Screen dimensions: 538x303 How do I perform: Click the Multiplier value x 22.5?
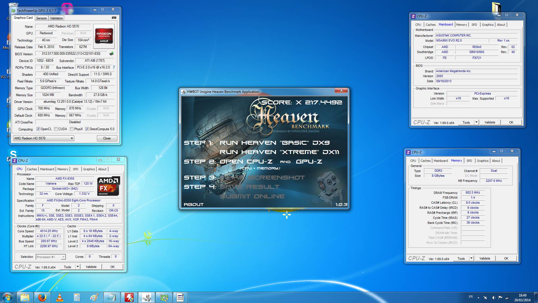click(49, 236)
